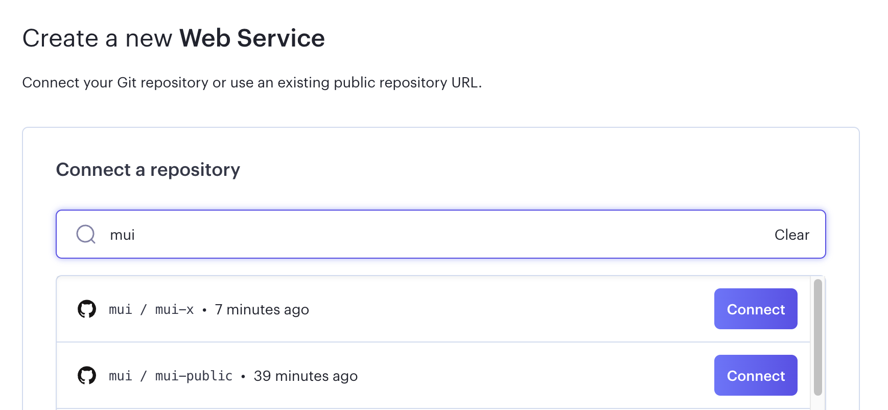The width and height of the screenshot is (888, 410).
Task: Select the mui / mui-x repository row
Action: click(409, 309)
